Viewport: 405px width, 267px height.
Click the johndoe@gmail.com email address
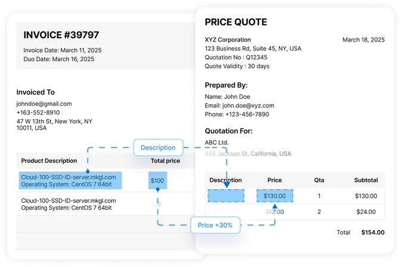(44, 103)
